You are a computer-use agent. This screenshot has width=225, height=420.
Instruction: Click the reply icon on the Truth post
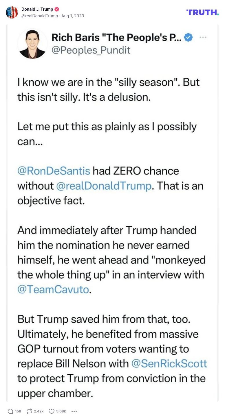pyautogui.click(x=10, y=411)
